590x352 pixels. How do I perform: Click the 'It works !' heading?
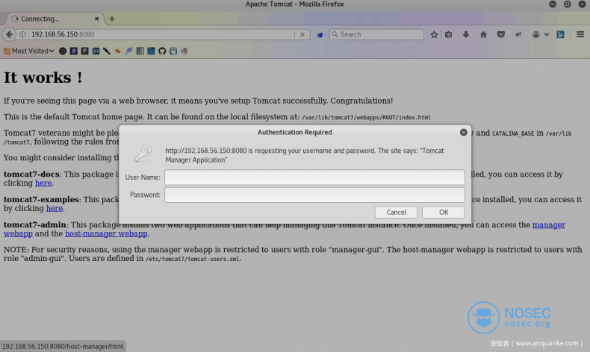(43, 78)
